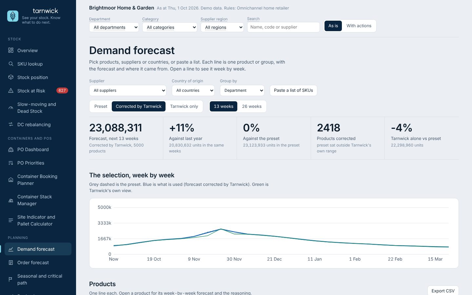The width and height of the screenshot is (472, 295).
Task: Click Paste a list of SKUs
Action: point(293,90)
